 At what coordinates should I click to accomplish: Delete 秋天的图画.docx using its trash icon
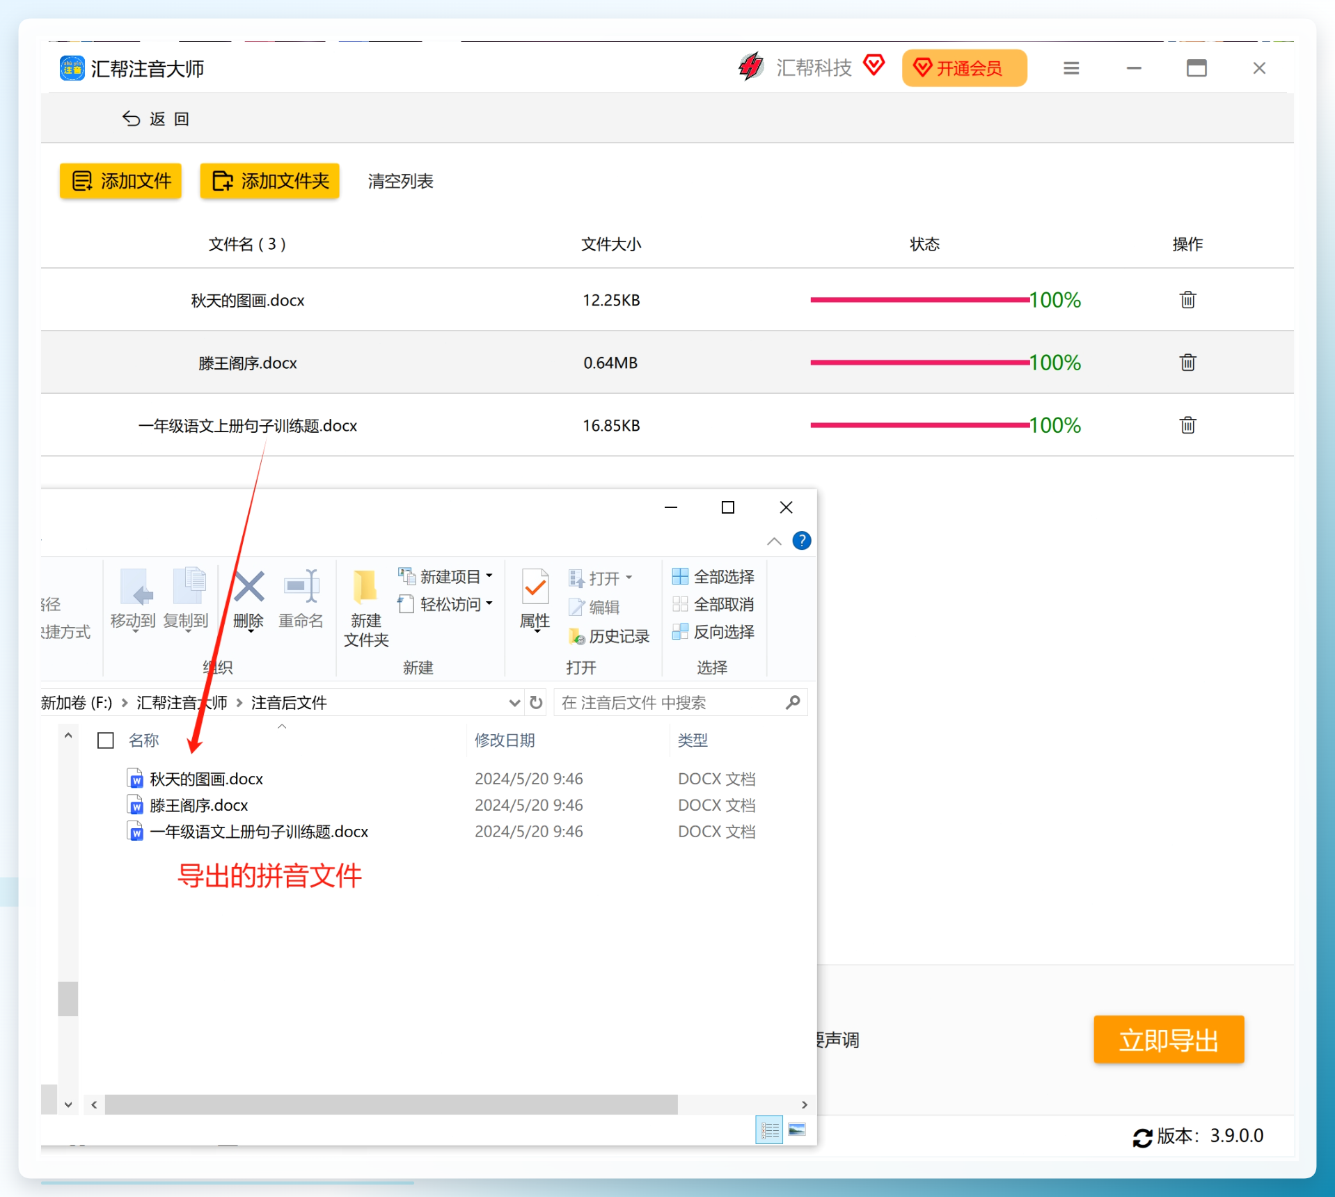(x=1187, y=300)
